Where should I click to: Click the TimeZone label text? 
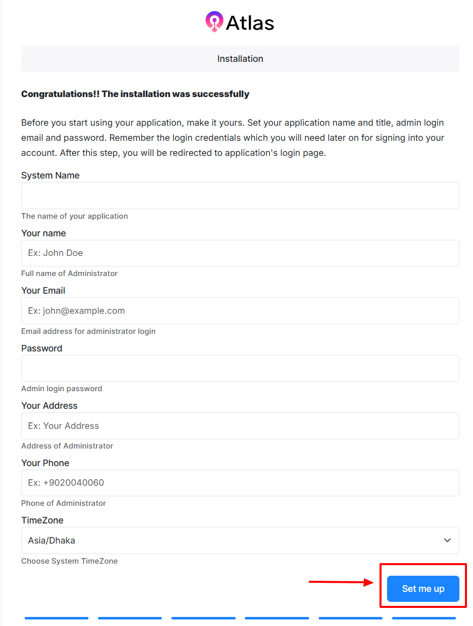(x=42, y=520)
